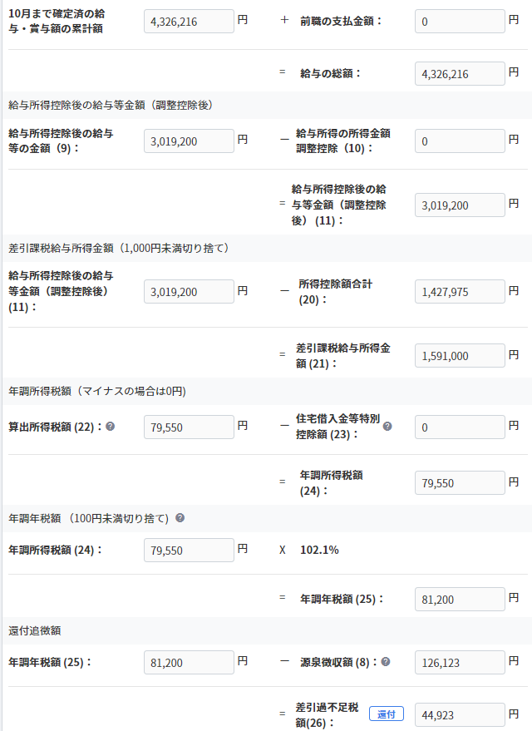This screenshot has height=731, width=532.
Task: Click the 差引過不足税額 (26) field
Action: click(460, 714)
